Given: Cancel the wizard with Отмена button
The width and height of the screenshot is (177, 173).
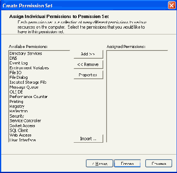Looking at the screenshot, I should (x=159, y=163).
